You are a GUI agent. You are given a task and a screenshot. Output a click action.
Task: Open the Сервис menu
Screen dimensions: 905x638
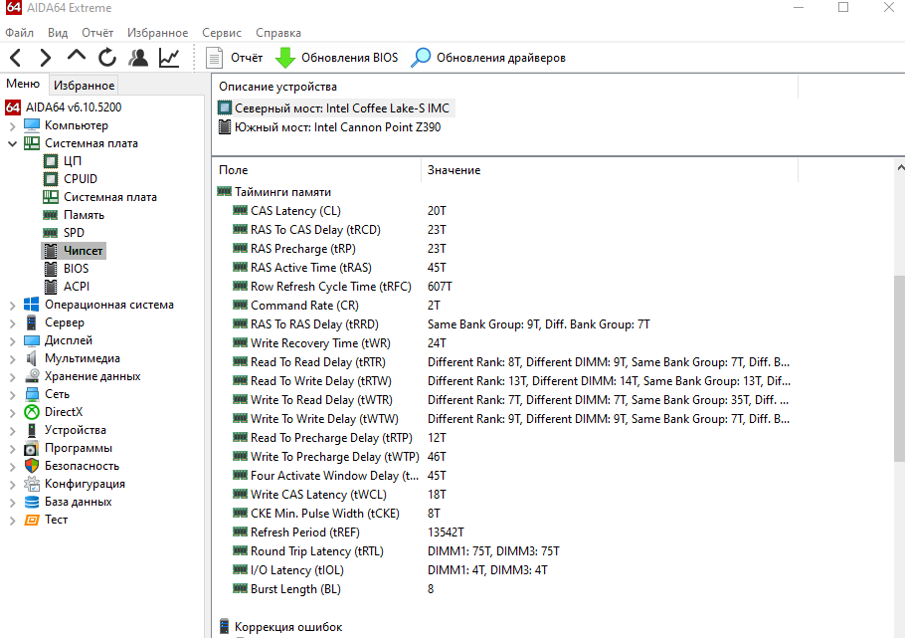222,33
